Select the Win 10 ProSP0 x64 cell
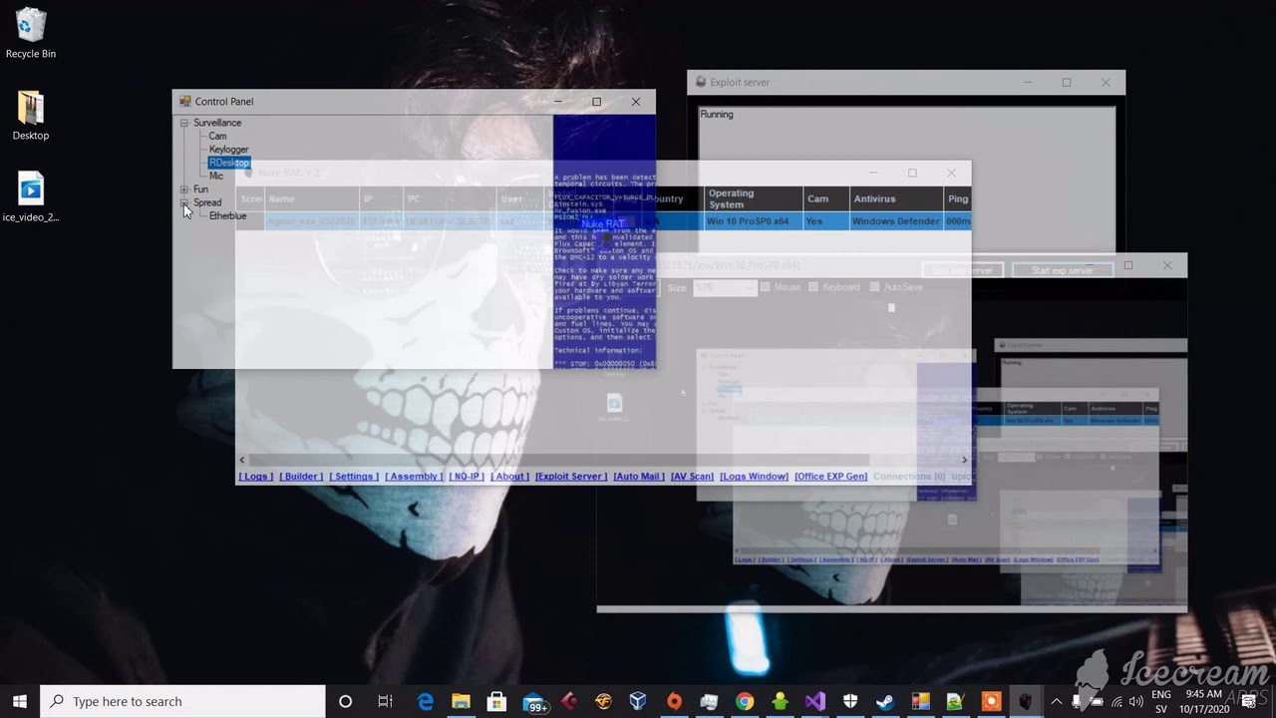The width and height of the screenshot is (1276, 718). coord(753,221)
